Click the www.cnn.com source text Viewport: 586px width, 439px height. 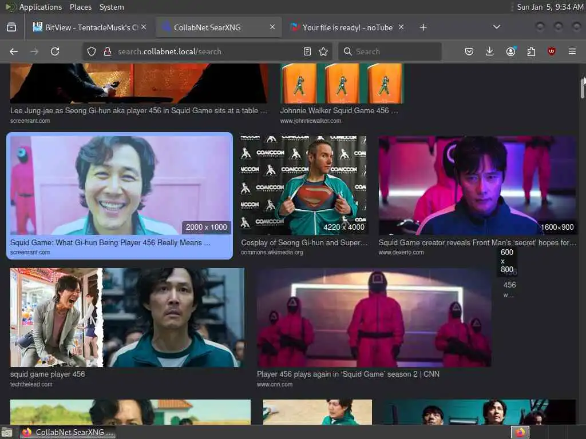(275, 384)
